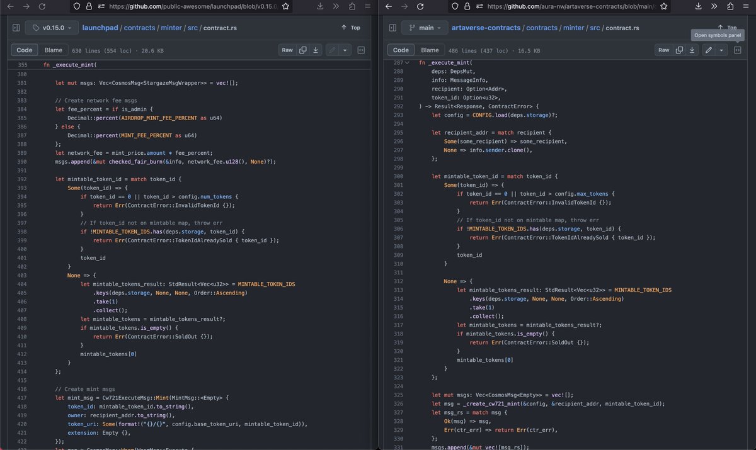Open minter breadcrumb in artaverse window
This screenshot has height=450, width=756.
pos(574,28)
